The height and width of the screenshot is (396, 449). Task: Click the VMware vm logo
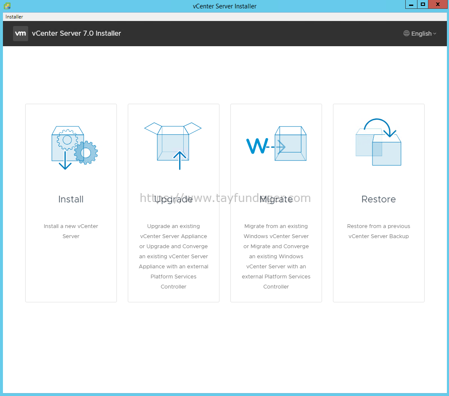click(x=21, y=34)
